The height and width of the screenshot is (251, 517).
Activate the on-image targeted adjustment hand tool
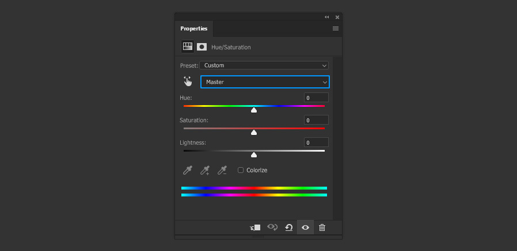188,81
